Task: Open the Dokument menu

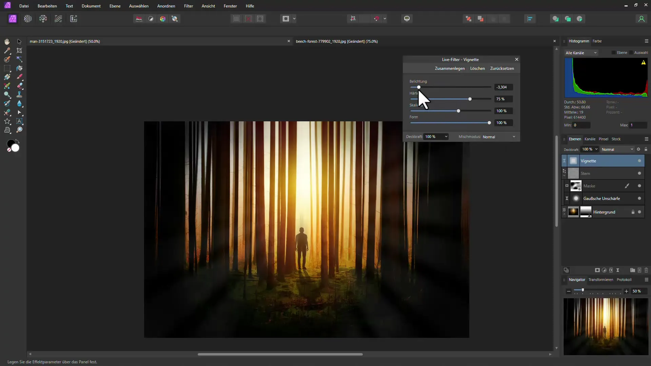Action: (91, 6)
